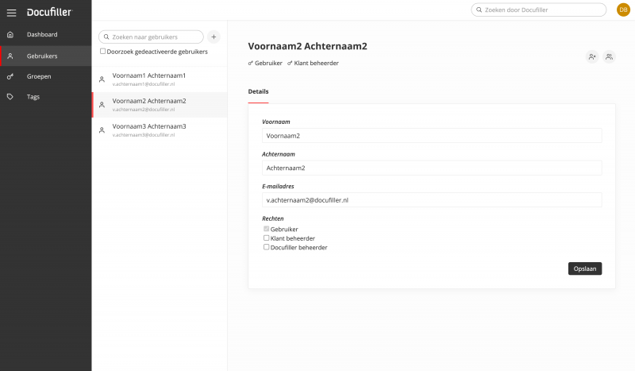Check the Klant beheerder checkbox
The height and width of the screenshot is (371, 635).
[x=267, y=238]
